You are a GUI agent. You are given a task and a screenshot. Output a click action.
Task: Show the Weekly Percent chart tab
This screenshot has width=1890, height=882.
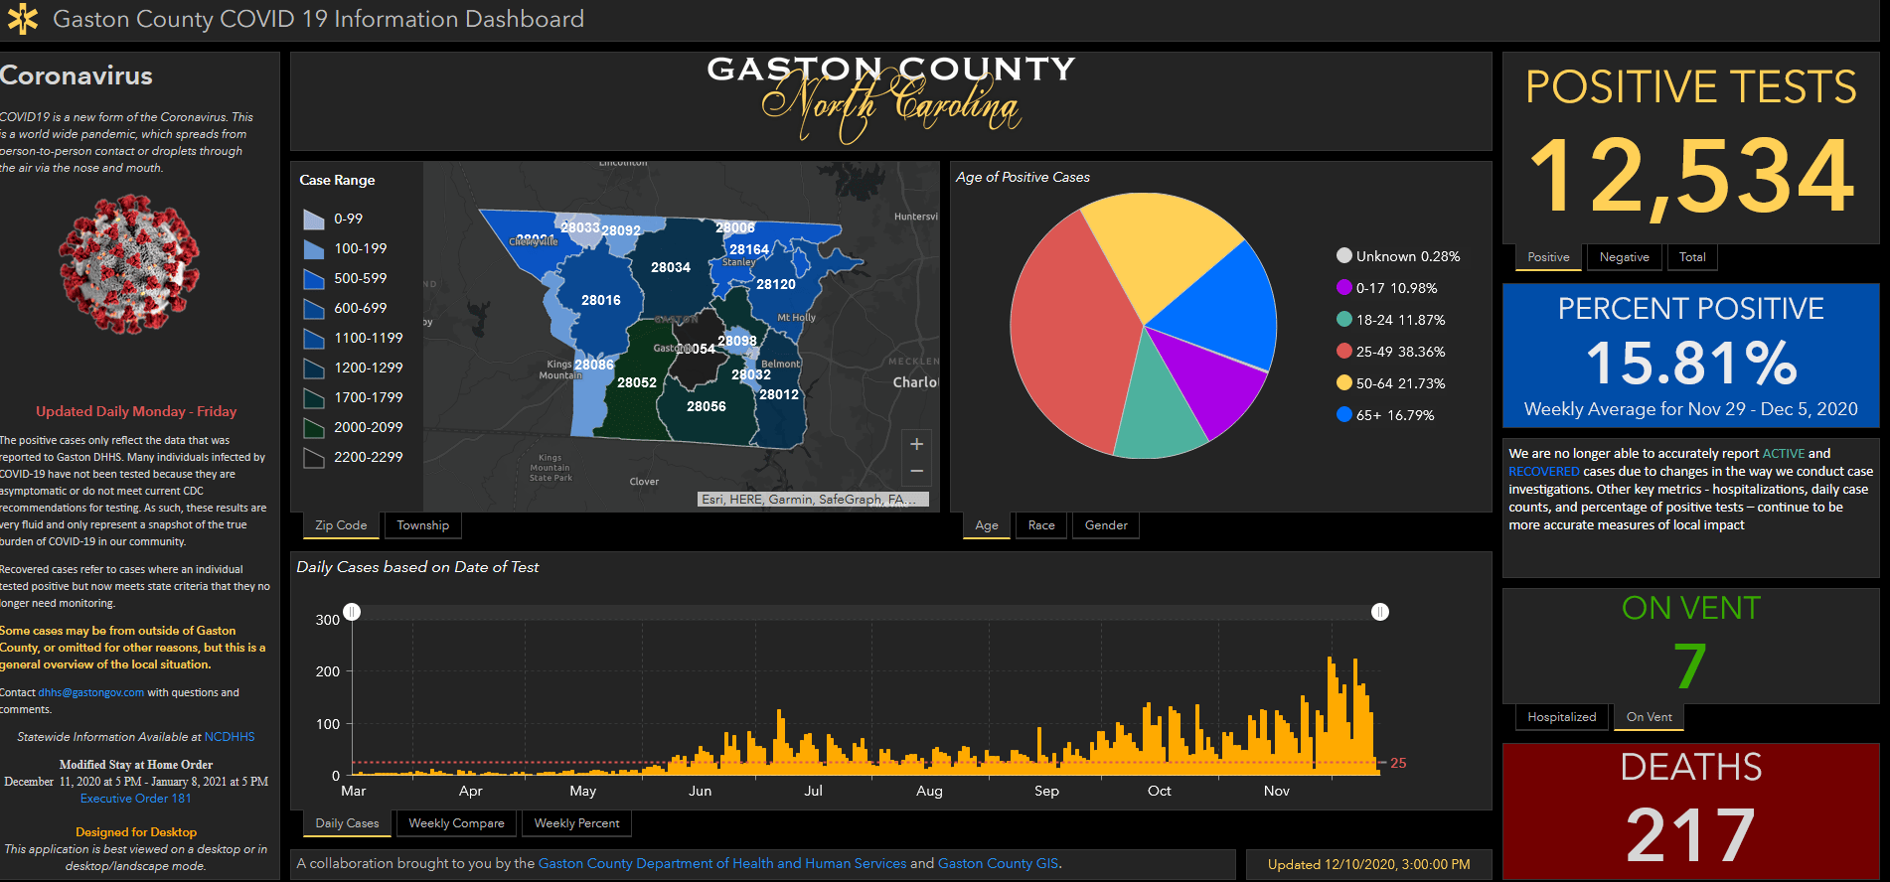point(576,823)
